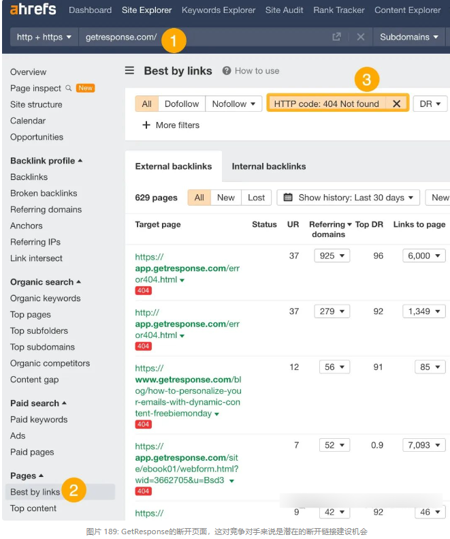The width and height of the screenshot is (450, 539).
Task: Toggle the Lost pages filter
Action: pos(256,198)
